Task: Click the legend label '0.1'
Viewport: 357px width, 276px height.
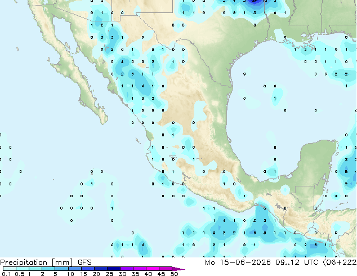Action: [6, 274]
